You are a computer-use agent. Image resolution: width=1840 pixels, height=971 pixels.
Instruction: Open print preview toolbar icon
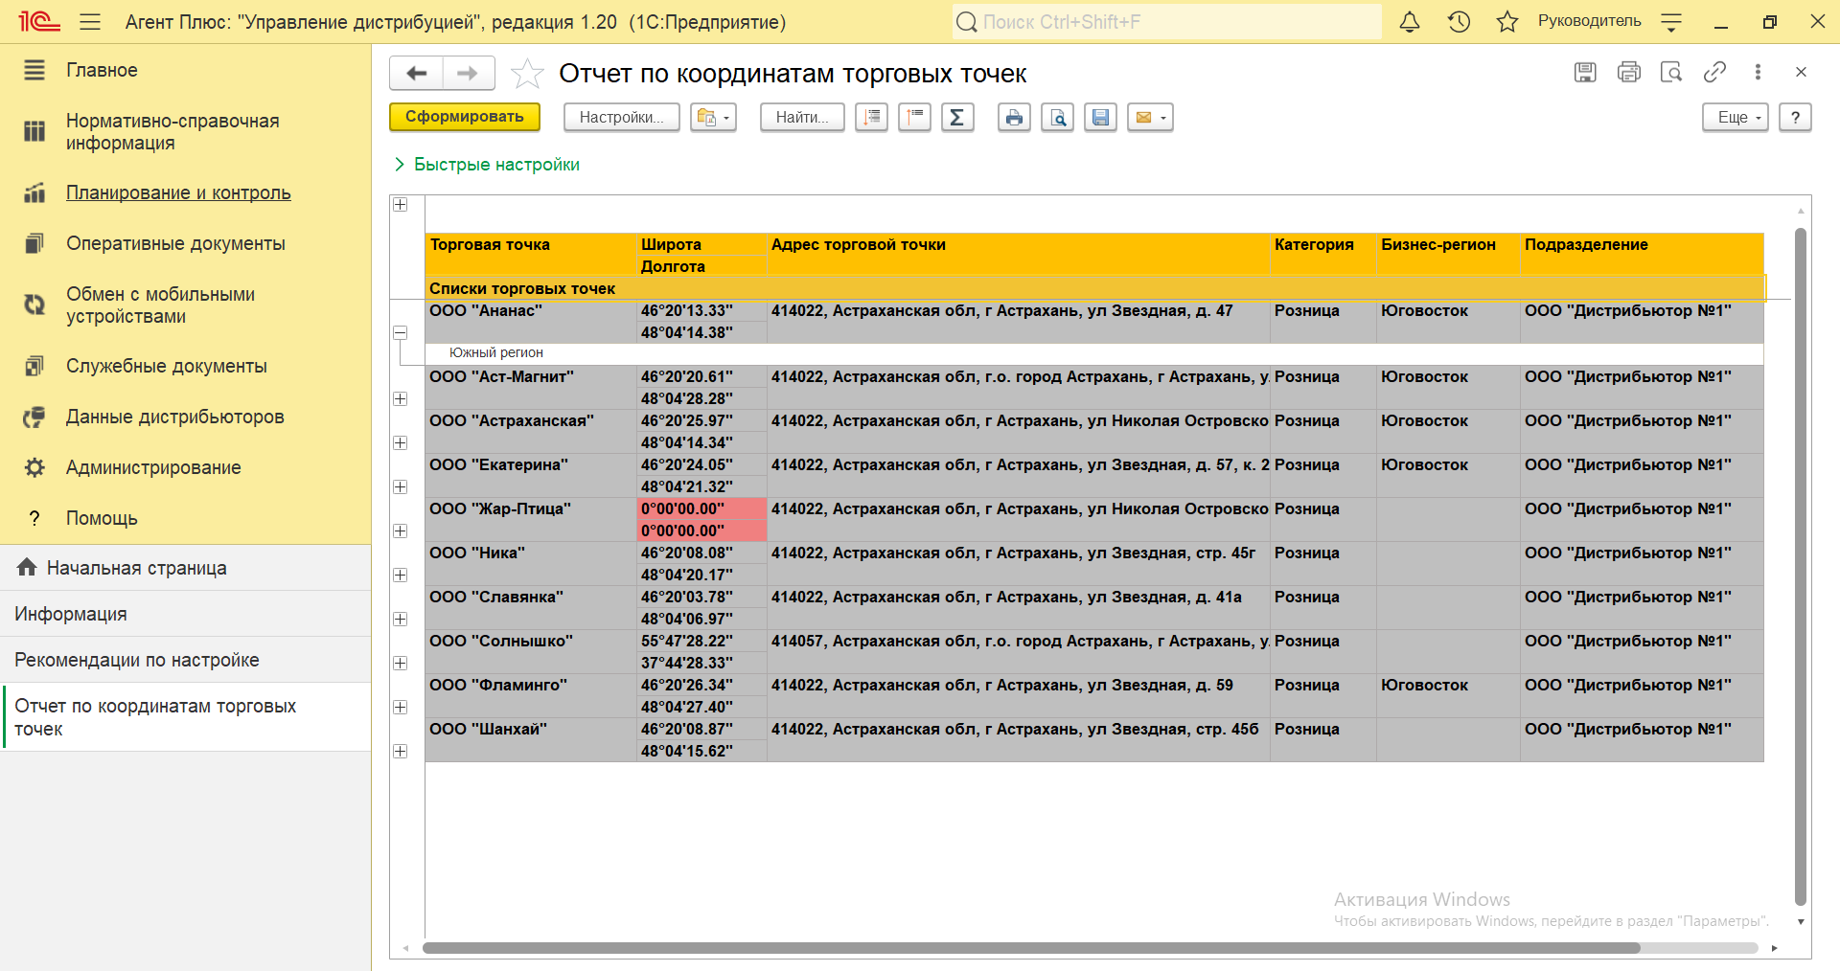(1057, 117)
